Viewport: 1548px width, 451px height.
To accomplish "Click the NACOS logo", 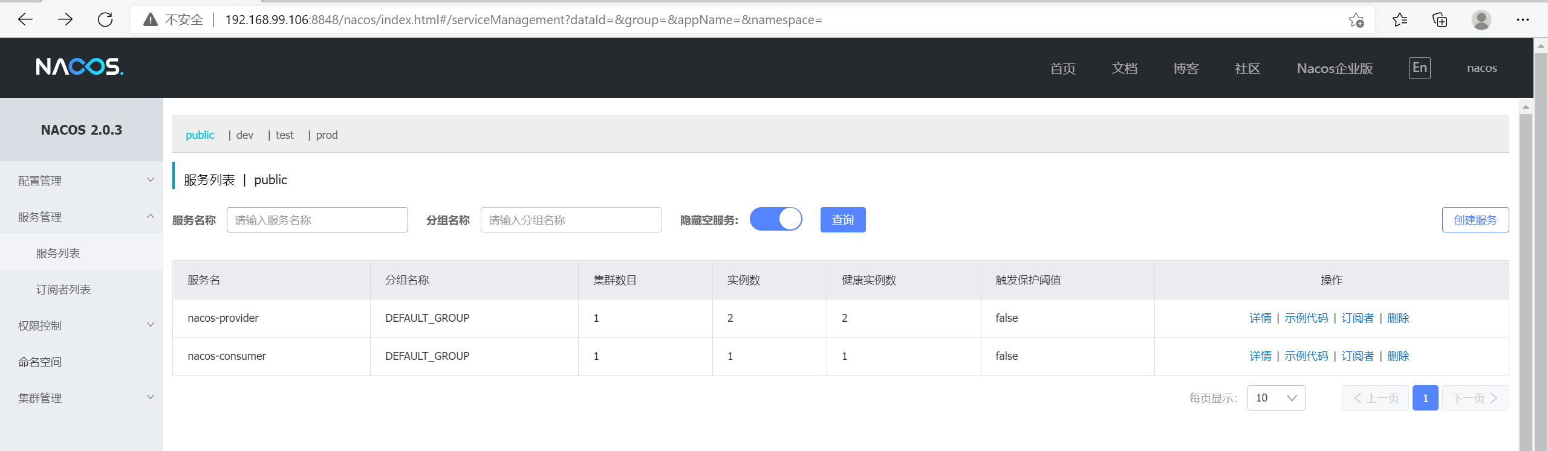I will click(x=79, y=66).
